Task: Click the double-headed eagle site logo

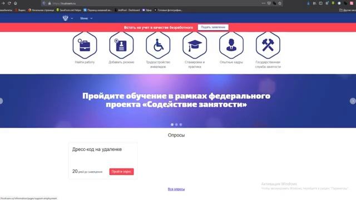Action: [66, 18]
